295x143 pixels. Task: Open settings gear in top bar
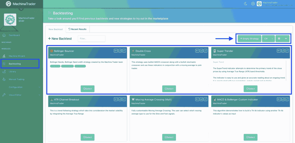click(x=253, y=3)
